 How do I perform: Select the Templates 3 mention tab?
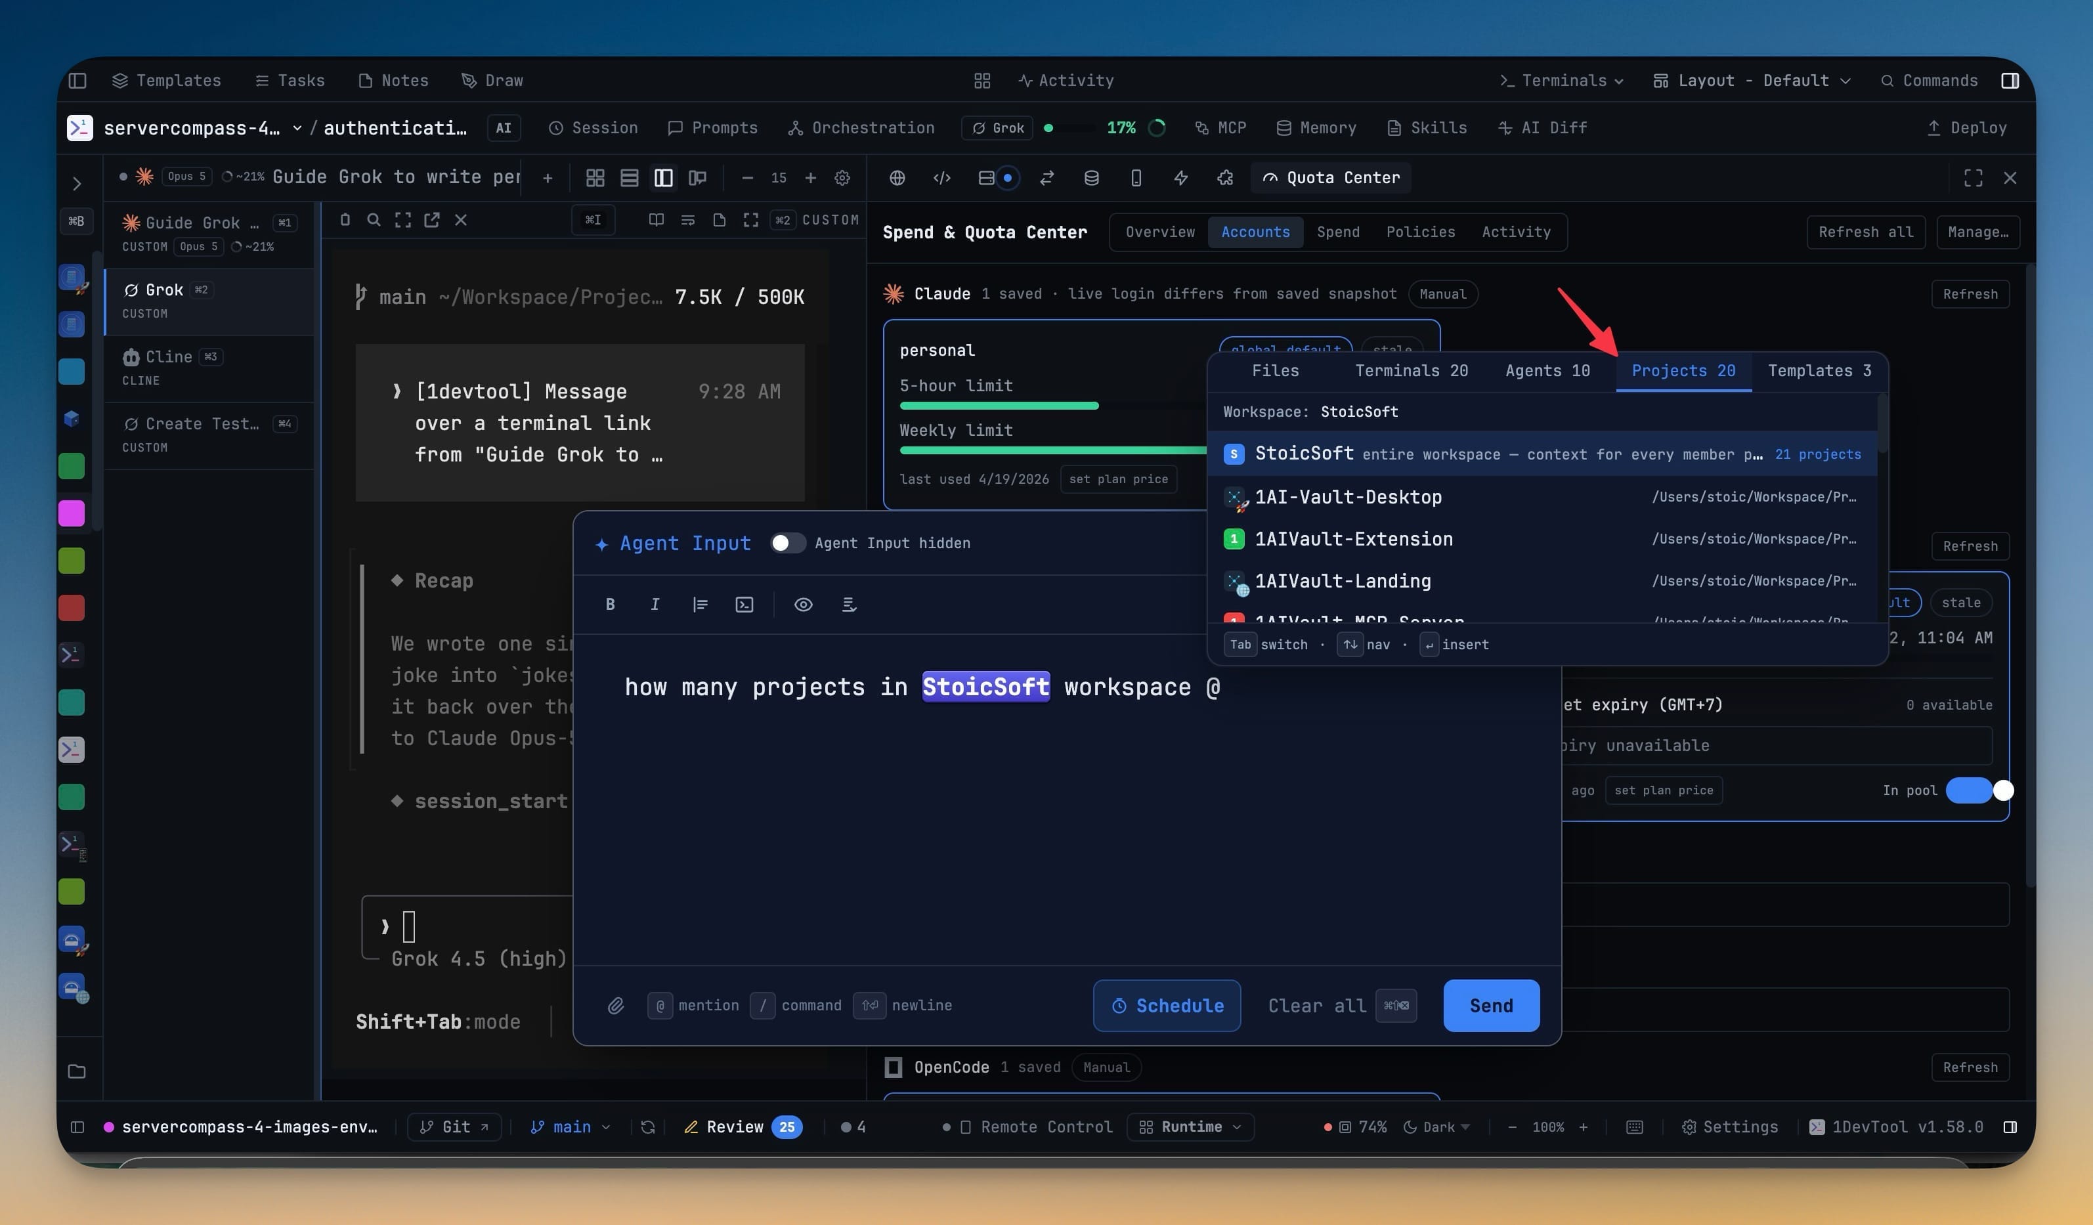[x=1819, y=371]
